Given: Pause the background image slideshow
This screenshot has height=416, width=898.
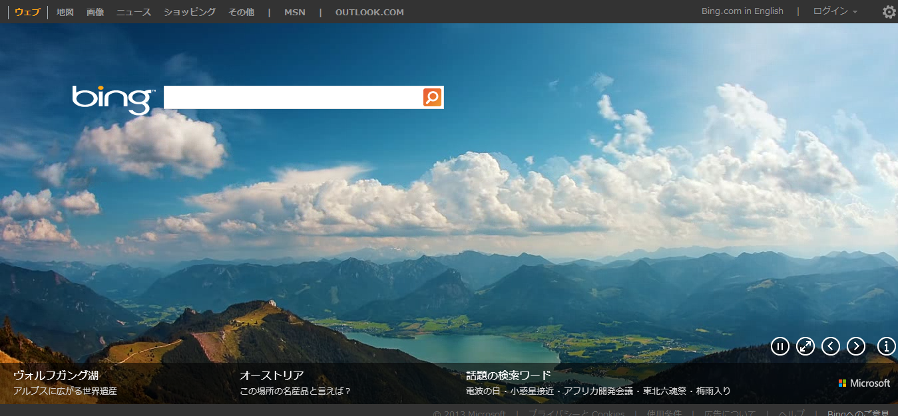Looking at the screenshot, I should [x=780, y=346].
